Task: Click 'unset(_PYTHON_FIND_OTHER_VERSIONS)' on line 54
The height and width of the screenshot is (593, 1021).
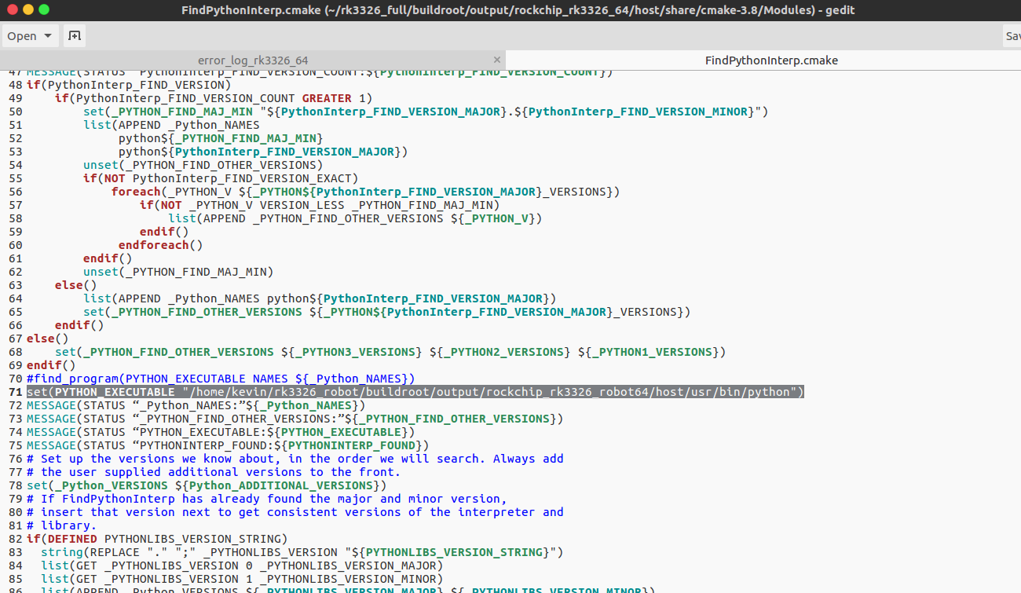Action: click(x=203, y=165)
